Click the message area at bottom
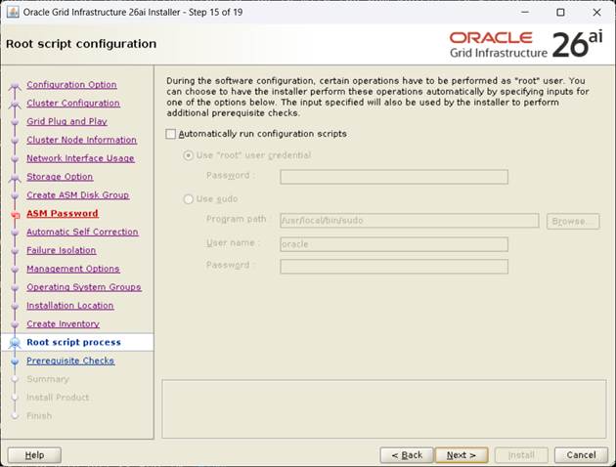Viewport: 616px width, 467px height. (384, 409)
